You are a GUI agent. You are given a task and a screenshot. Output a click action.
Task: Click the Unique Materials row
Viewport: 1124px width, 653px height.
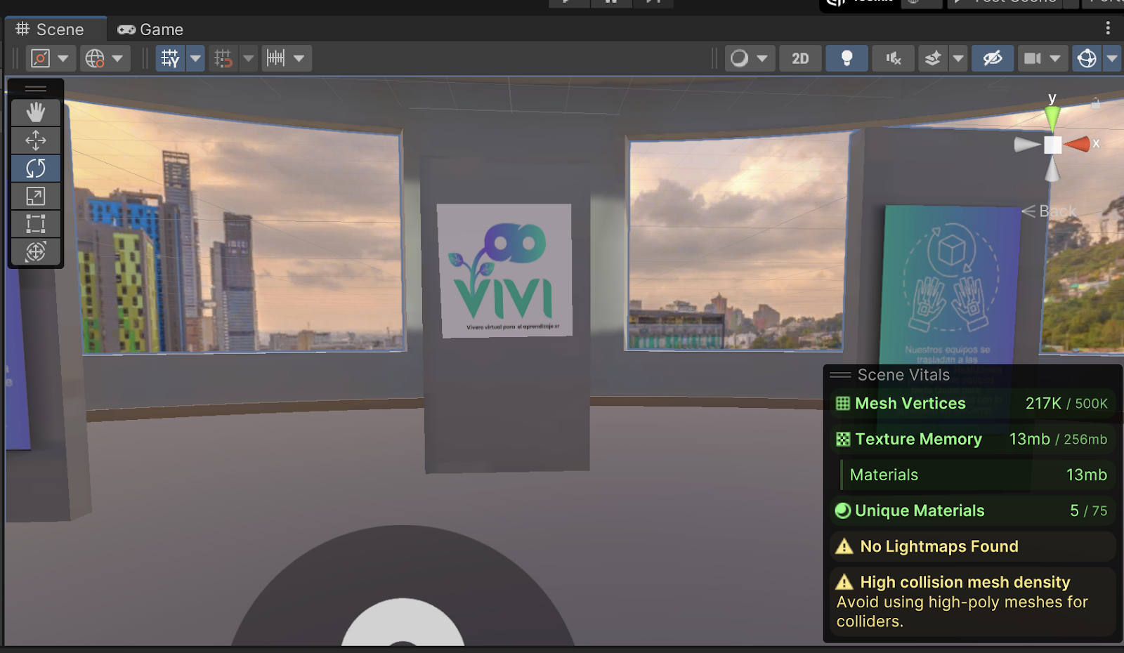(x=972, y=511)
